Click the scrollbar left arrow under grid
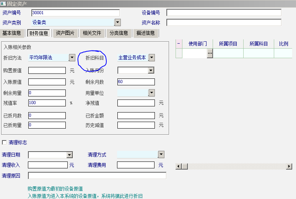 click(178, 166)
